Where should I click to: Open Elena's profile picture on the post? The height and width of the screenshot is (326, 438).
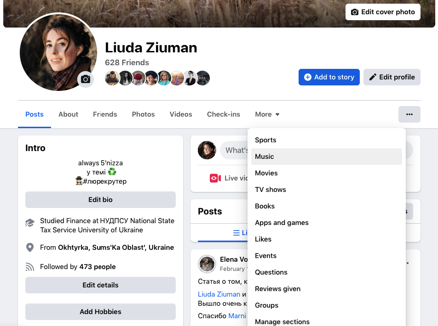[207, 264]
